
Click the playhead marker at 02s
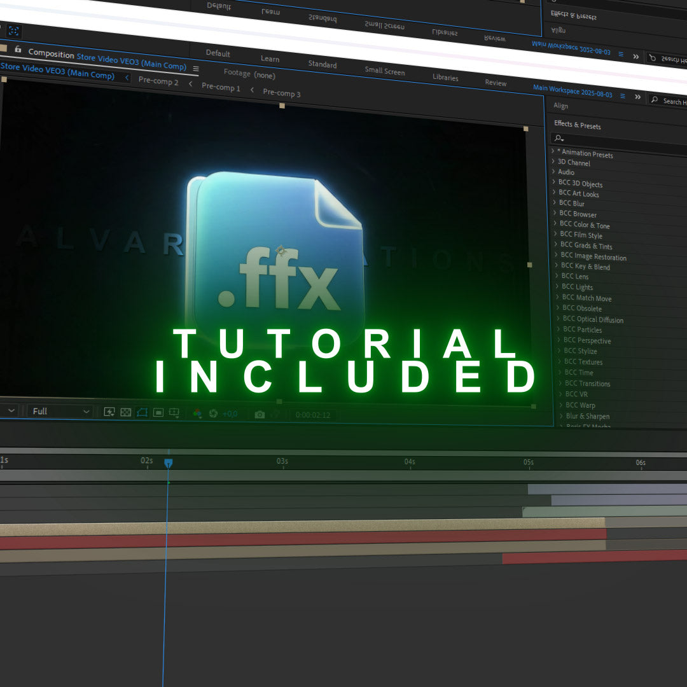pos(167,462)
